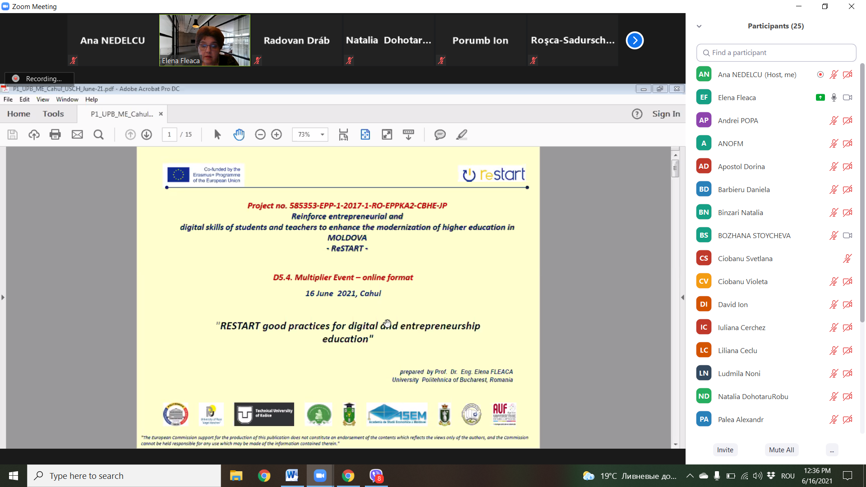Click the scrolling mode page icon
866x487 pixels.
pyautogui.click(x=344, y=134)
